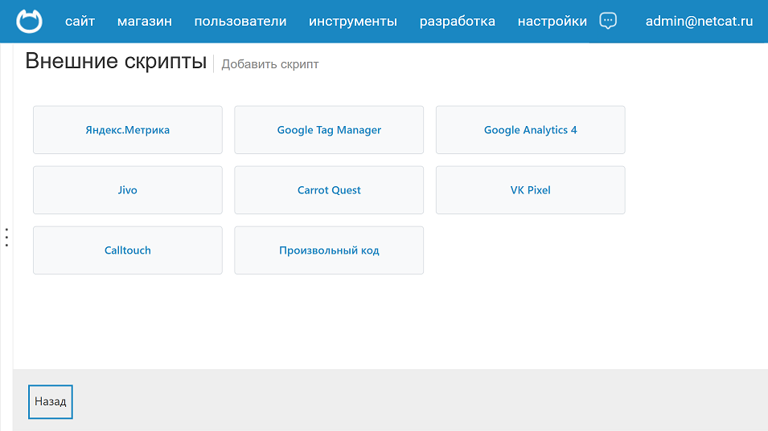Choose the Google Analytics 4 tile
This screenshot has height=431, width=768.
[530, 130]
